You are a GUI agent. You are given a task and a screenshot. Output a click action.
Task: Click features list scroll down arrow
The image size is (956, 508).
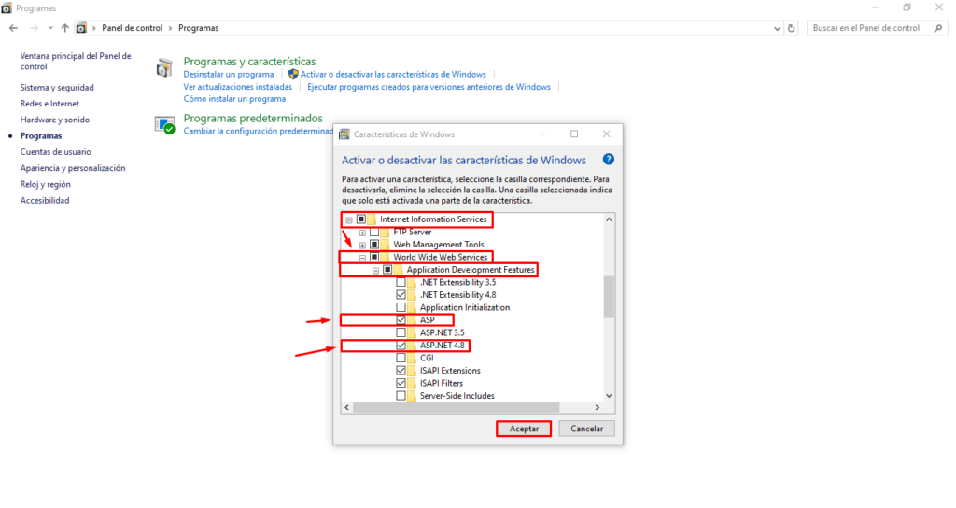(609, 396)
